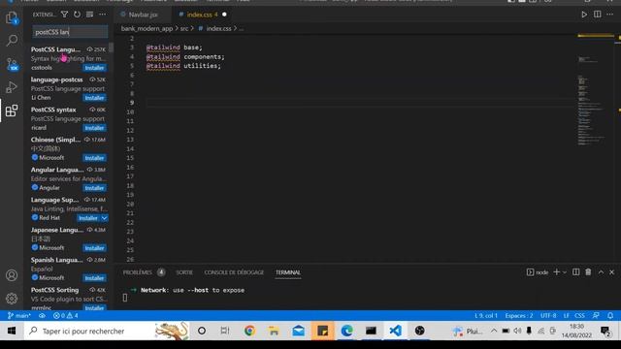Expand the Red Hat Installer dropdown arrow

[x=104, y=218]
